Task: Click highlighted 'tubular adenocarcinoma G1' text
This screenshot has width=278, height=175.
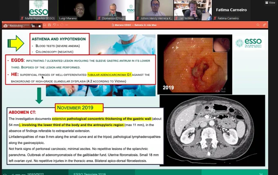Action: pos(110,75)
